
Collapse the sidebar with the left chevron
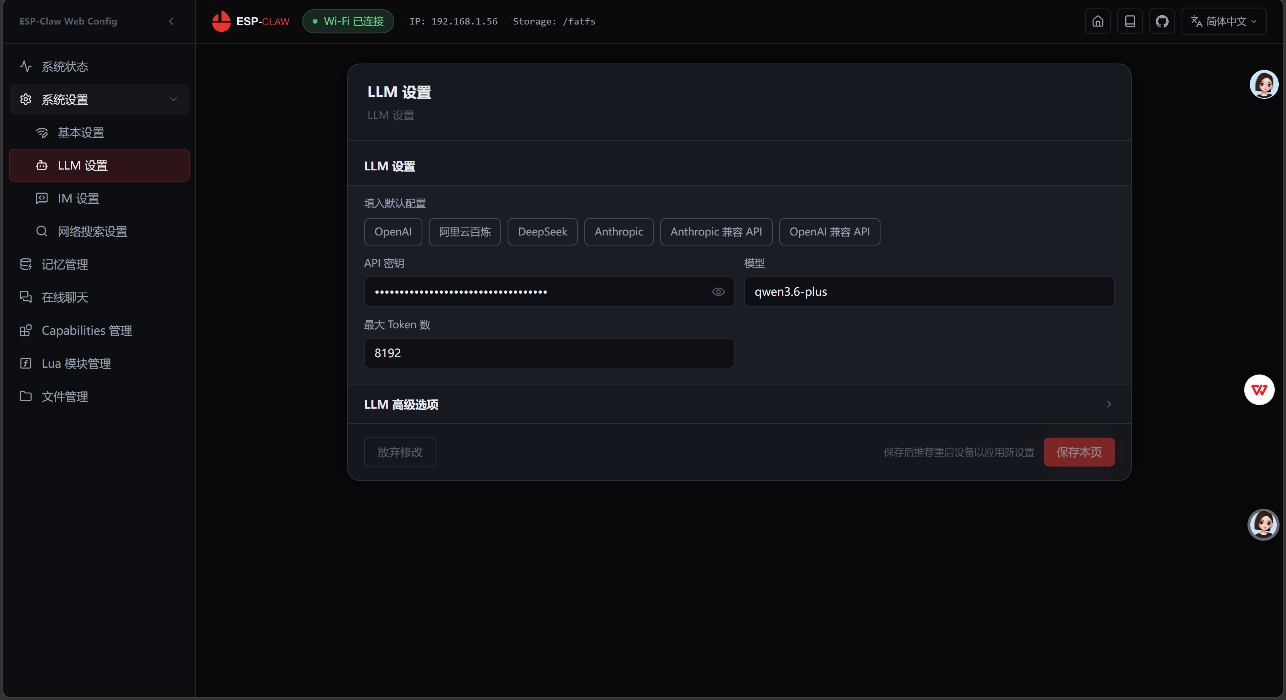point(171,21)
